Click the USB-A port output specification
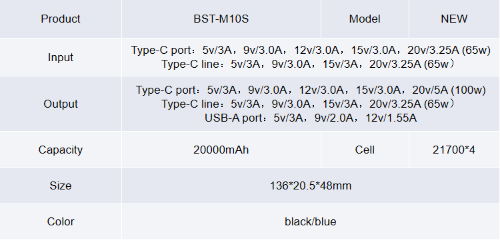This screenshot has height=240, width=500. [311, 118]
